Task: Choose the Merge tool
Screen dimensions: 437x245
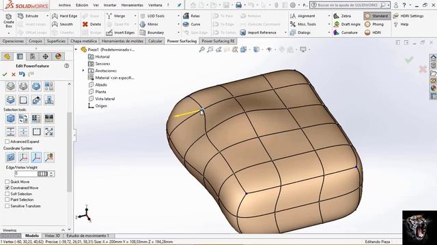Action: coord(116,16)
